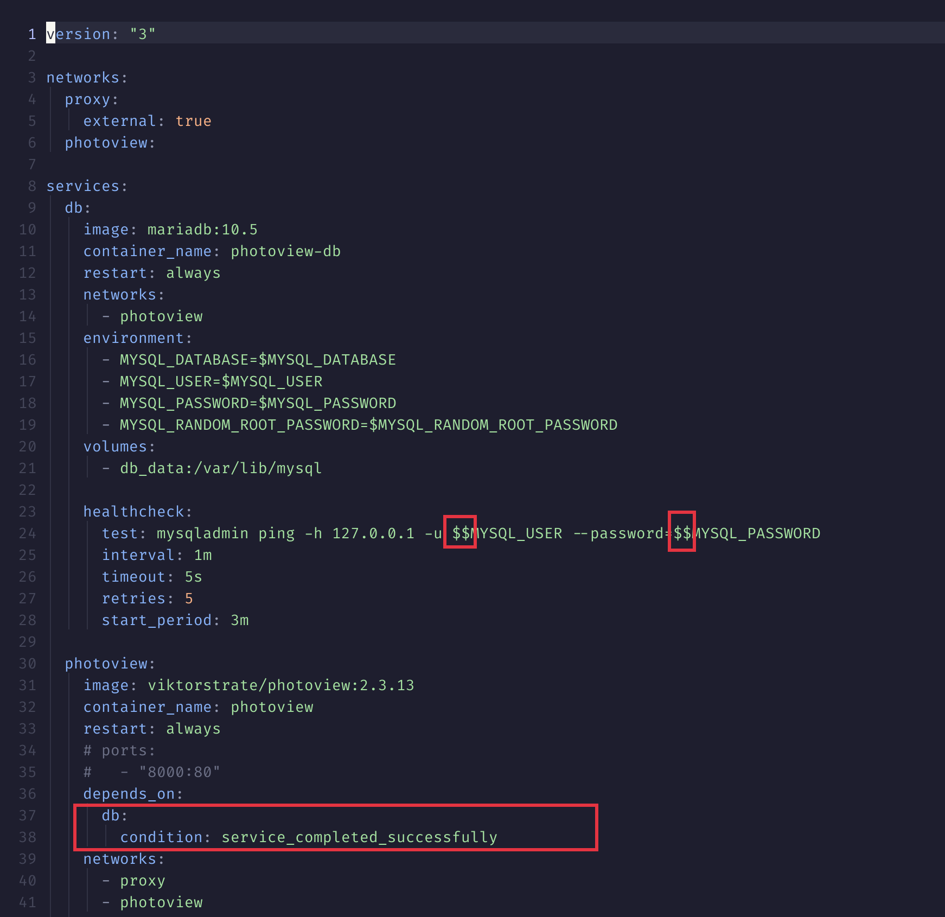Click the db_data:/var/lib/mysql volume entry

click(220, 468)
